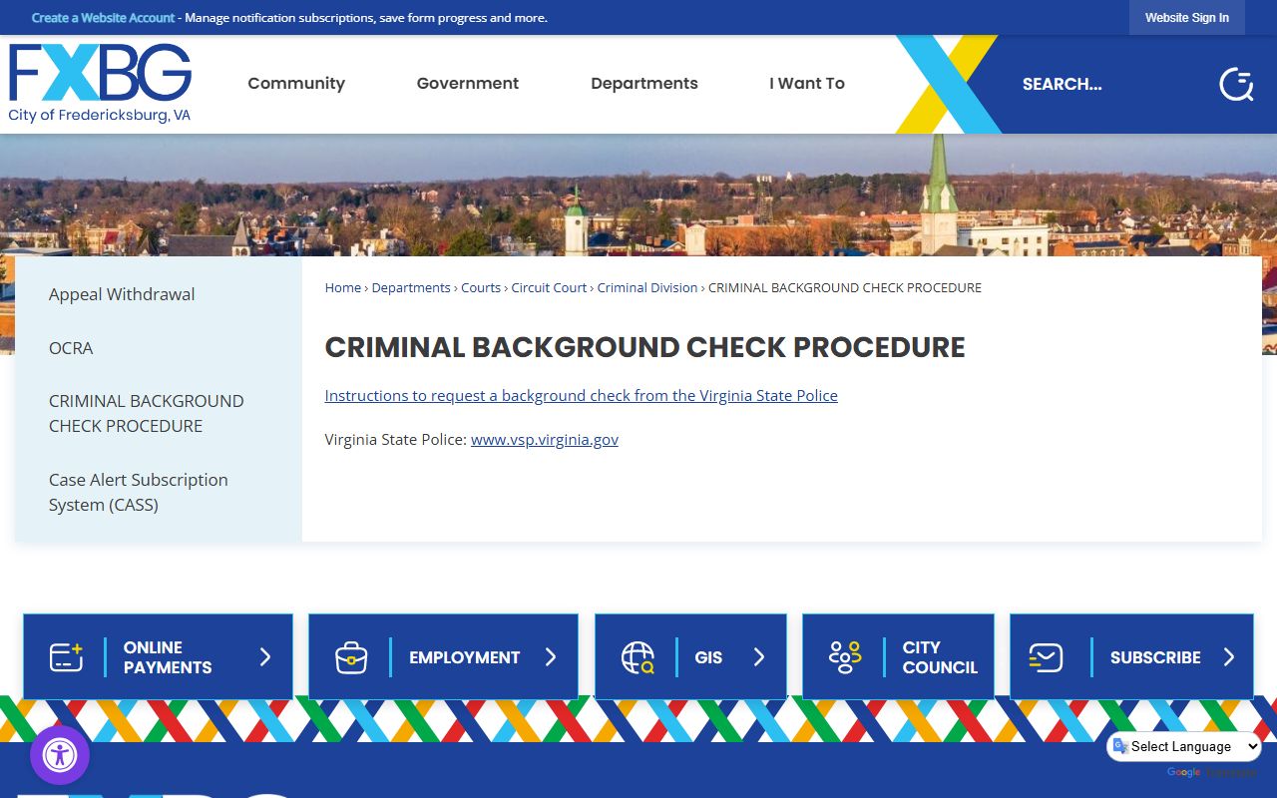Click the FXBG City of Fredericksburg logo

pyautogui.click(x=100, y=84)
